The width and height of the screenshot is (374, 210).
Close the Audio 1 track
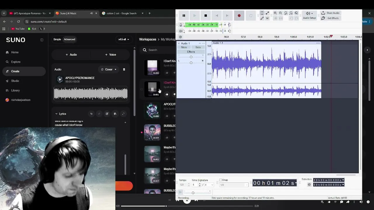[179, 43]
